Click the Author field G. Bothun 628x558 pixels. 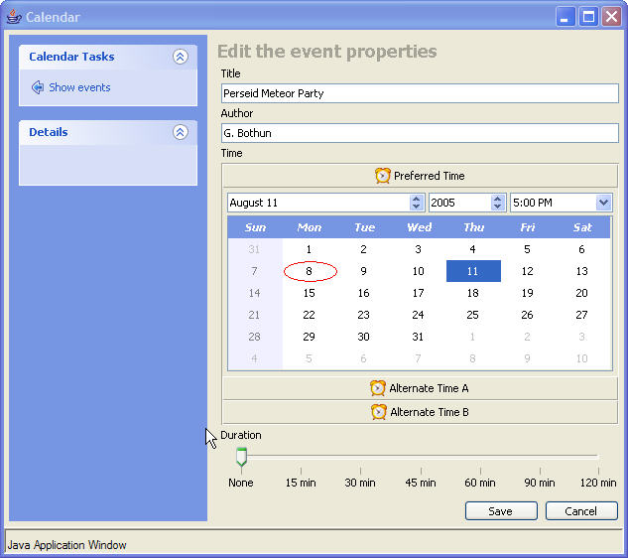click(x=420, y=133)
